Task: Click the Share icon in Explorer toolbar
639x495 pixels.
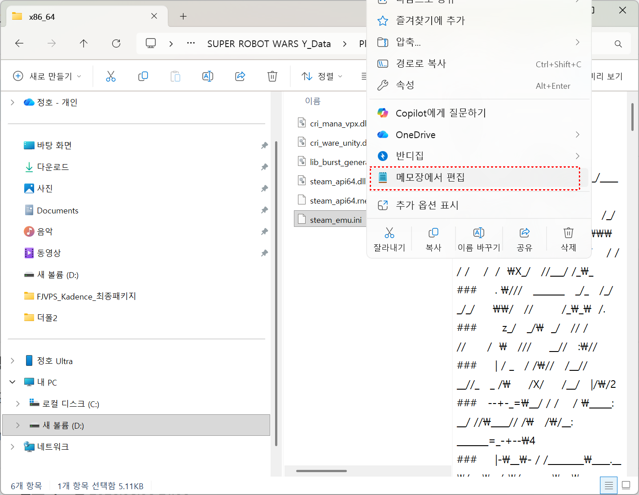Action: [240, 76]
